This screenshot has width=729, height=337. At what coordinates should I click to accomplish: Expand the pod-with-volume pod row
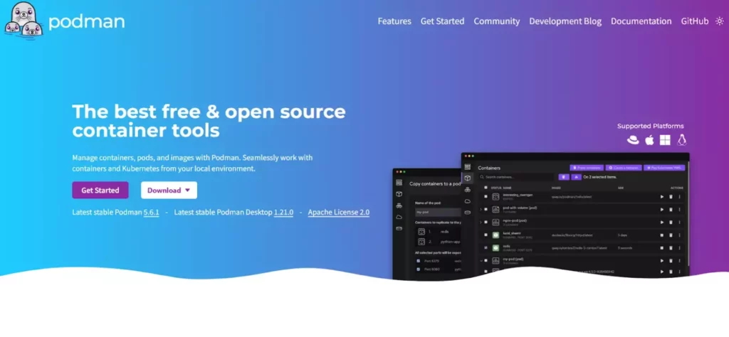(481, 209)
